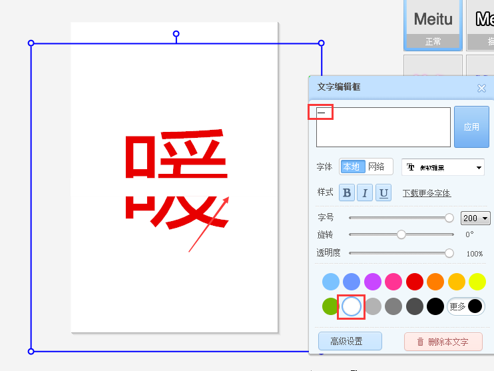The height and width of the screenshot is (371, 494).
Task: Pick the periwinkle blue color swatch
Action: pyautogui.click(x=352, y=282)
